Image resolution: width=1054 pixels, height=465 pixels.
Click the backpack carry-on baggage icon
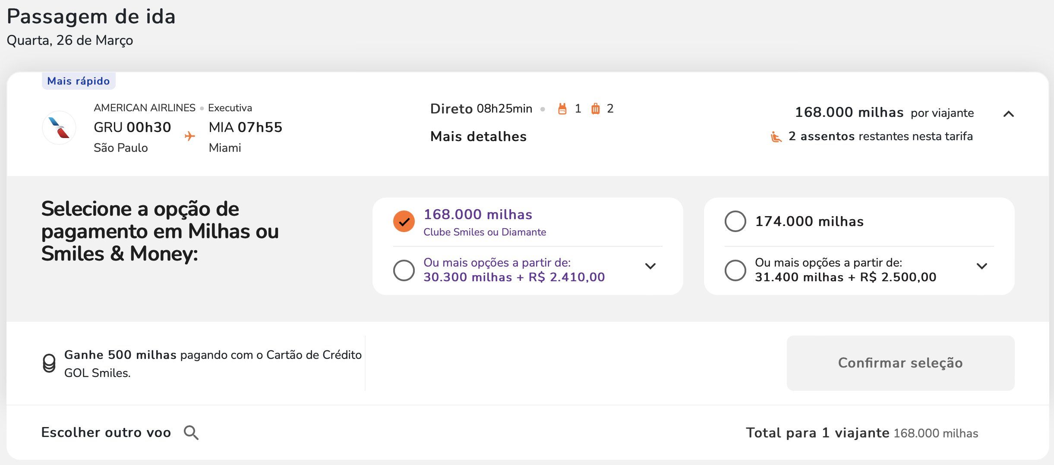point(562,109)
